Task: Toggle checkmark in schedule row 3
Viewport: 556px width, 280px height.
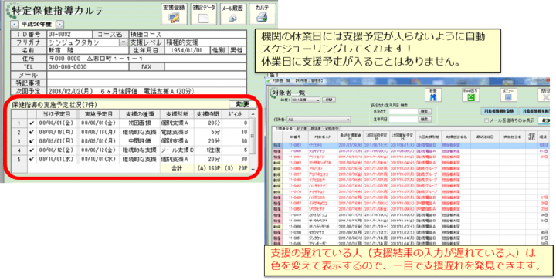Action: (32, 141)
